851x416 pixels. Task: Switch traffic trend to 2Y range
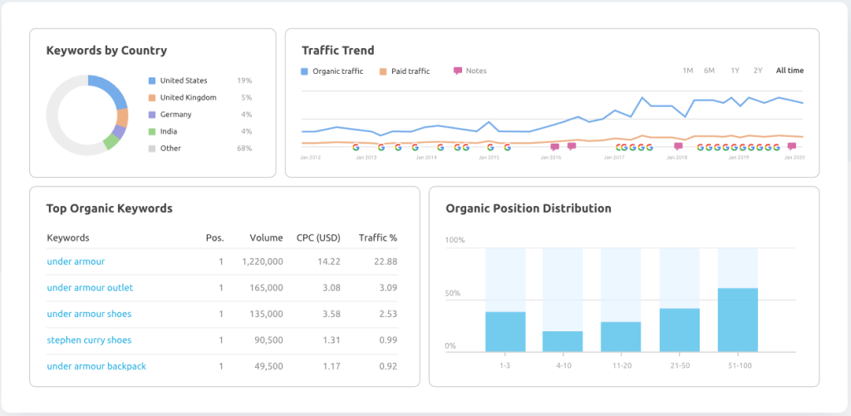coord(758,71)
